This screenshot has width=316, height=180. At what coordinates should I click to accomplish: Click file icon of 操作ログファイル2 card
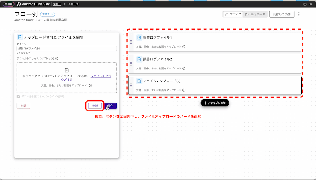tap(139, 59)
